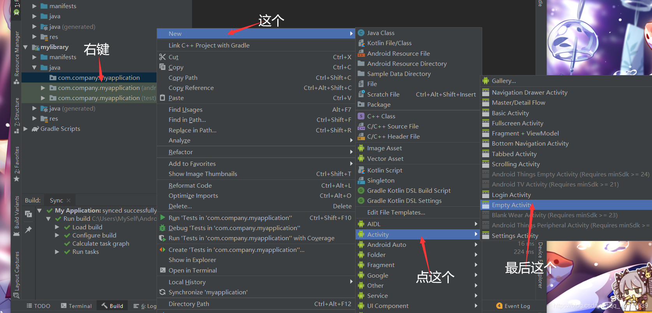Select com.company.myapplication (test) package row

pyautogui.click(x=89, y=98)
